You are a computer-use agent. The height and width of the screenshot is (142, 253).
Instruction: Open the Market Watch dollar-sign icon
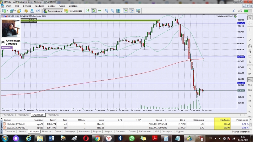pyautogui.click(x=19, y=11)
